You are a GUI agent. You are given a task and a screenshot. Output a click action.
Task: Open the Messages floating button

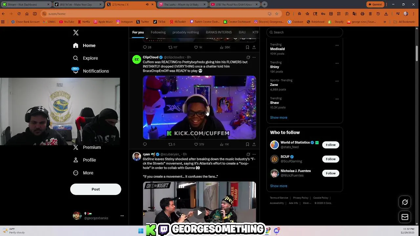(x=405, y=217)
